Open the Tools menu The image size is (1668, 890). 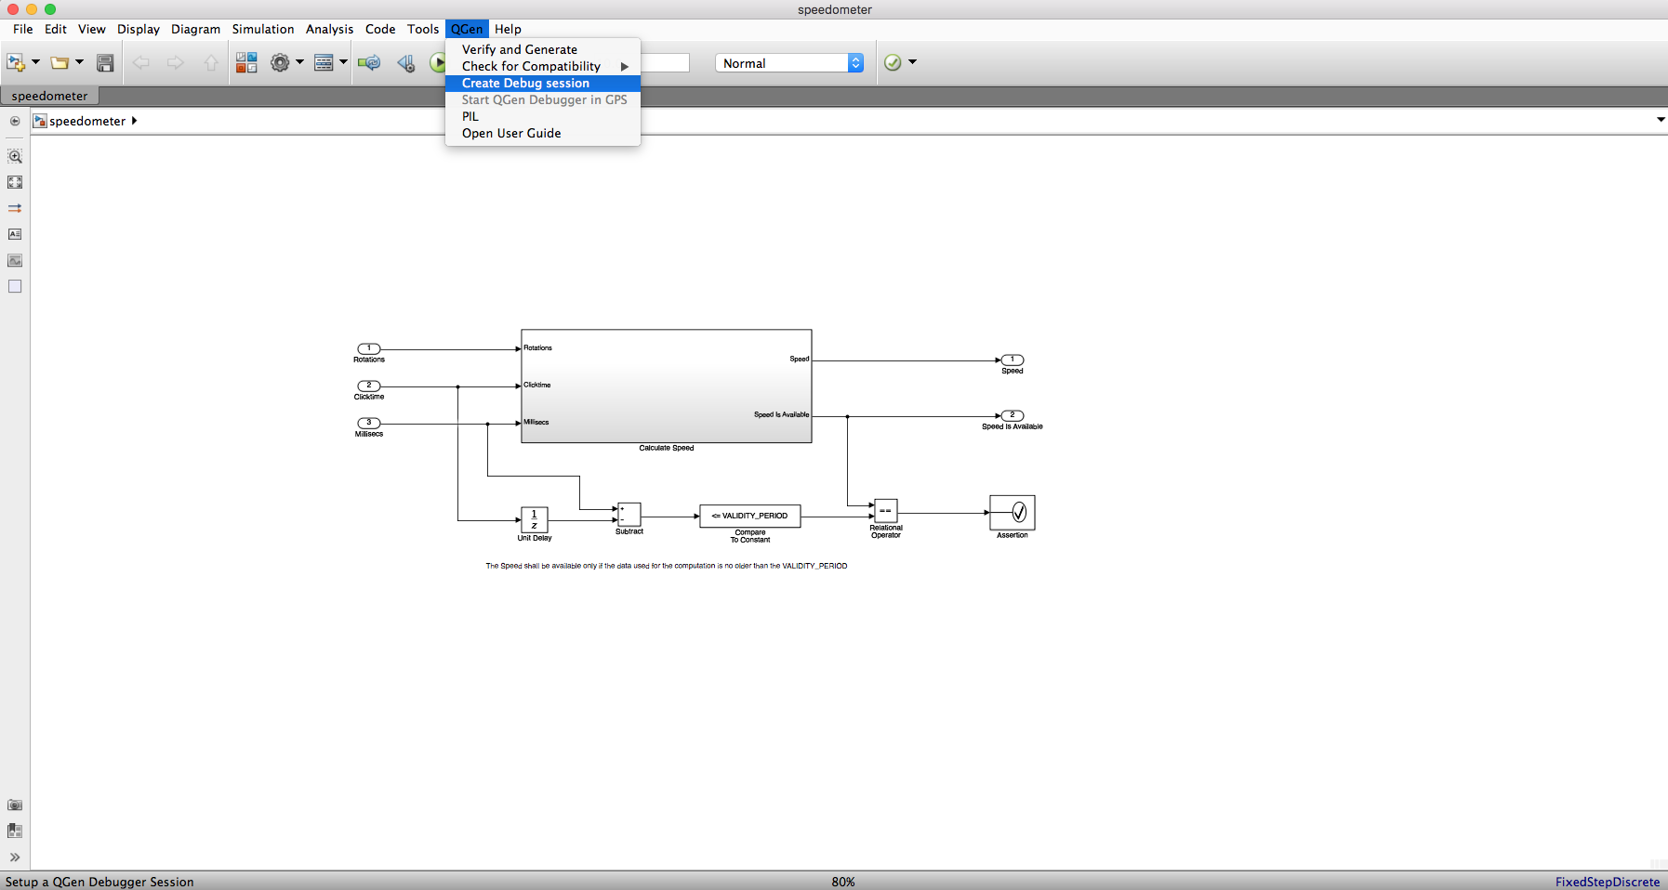[423, 29]
